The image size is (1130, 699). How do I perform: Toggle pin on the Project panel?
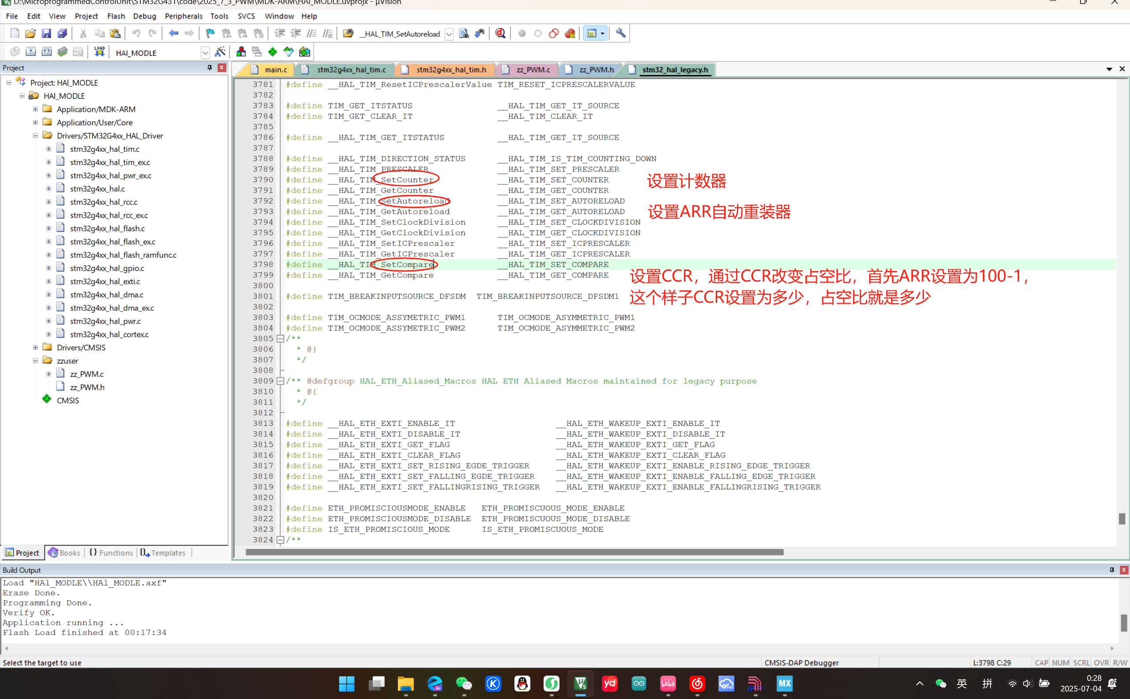(210, 68)
